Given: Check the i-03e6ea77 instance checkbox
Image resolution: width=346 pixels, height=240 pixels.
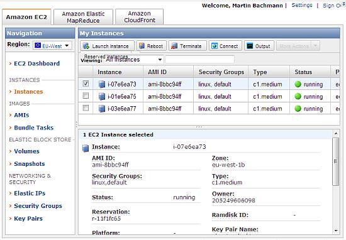Looking at the screenshot, I should [86, 108].
